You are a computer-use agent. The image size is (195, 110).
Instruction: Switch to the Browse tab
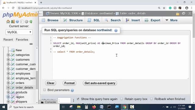50,20
